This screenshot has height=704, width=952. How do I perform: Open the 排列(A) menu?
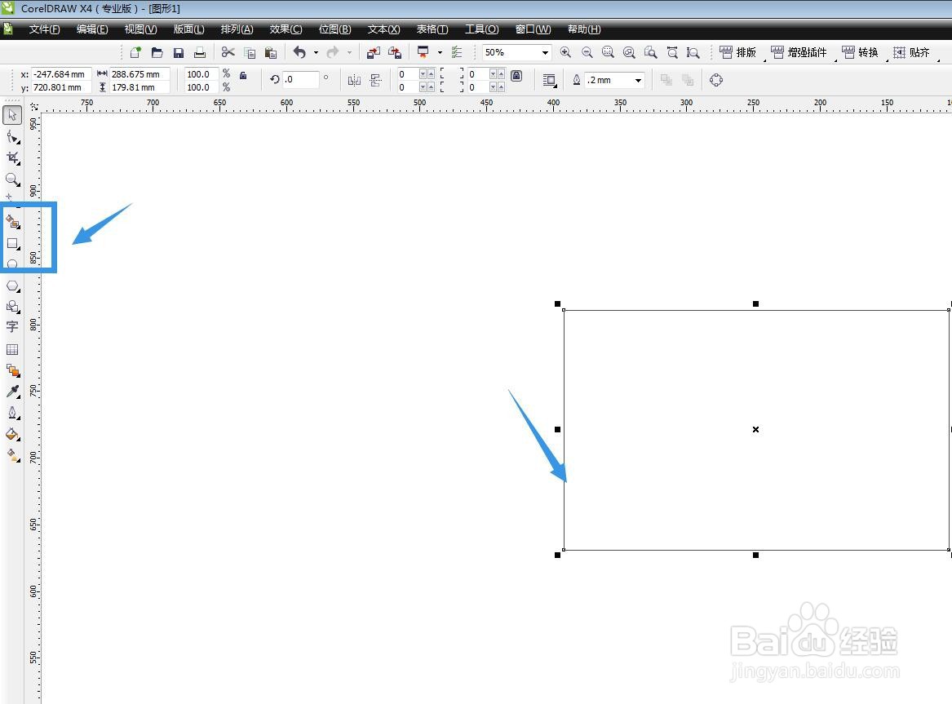coord(237,29)
